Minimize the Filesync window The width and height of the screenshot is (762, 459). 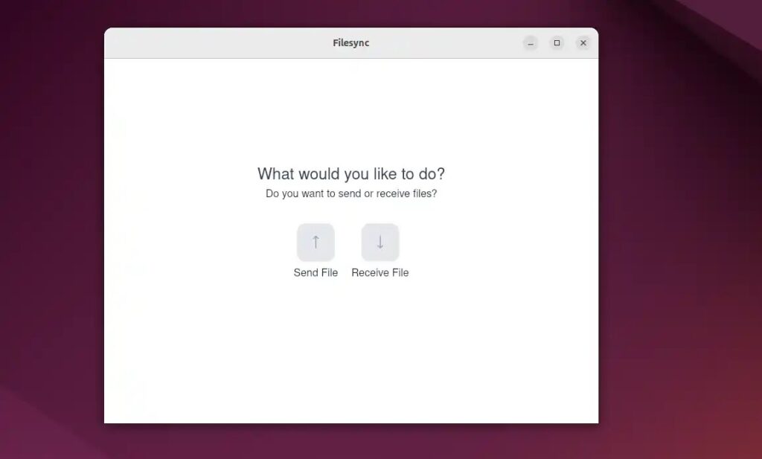point(531,43)
